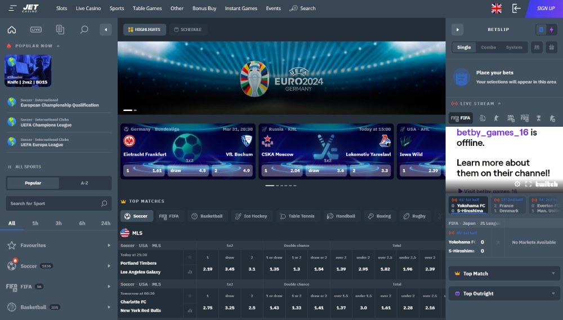Select the Single bet type
Viewport: 563px width, 320px height.
pos(464,47)
